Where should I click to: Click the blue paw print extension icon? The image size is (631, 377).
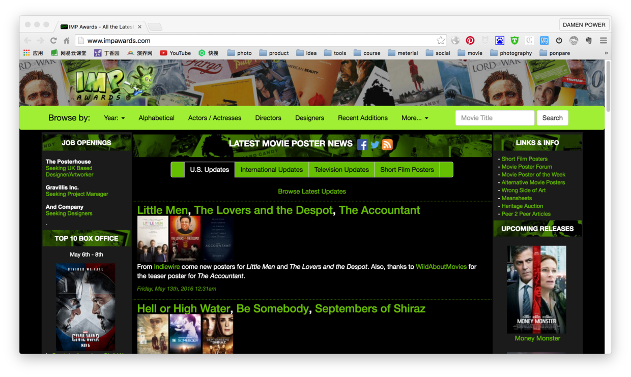click(x=500, y=41)
